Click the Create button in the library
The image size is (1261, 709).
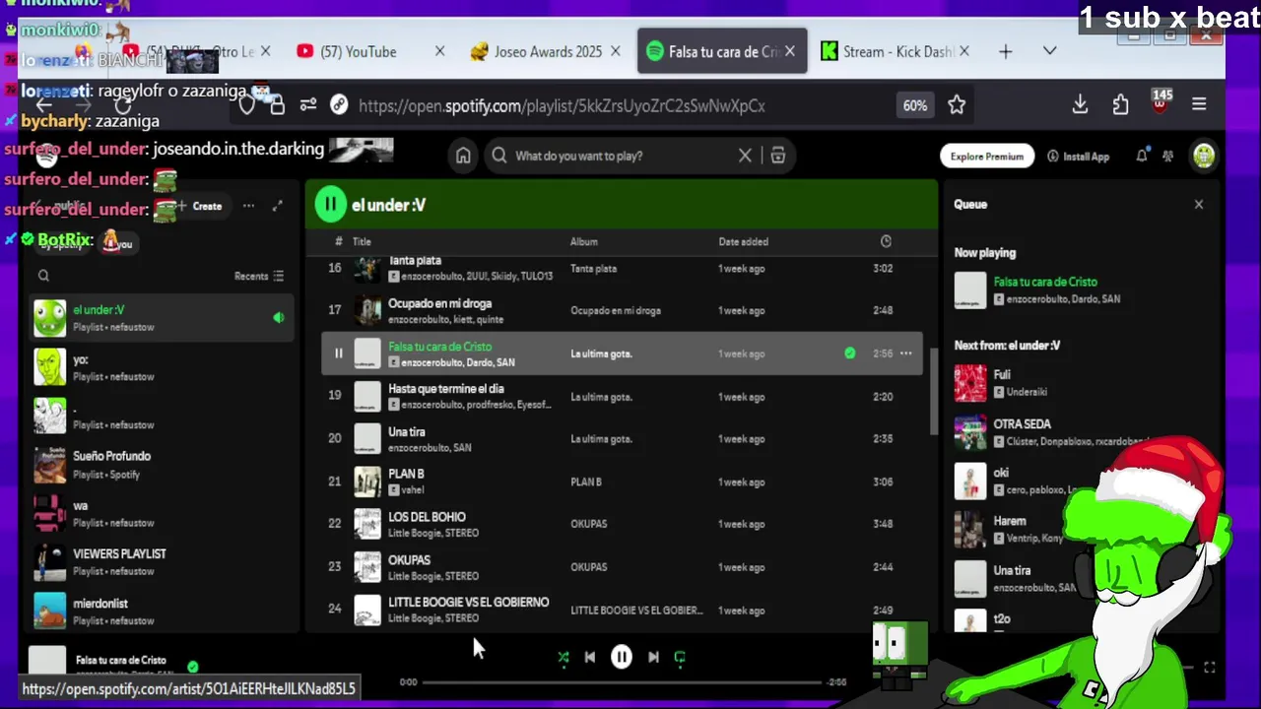200,207
